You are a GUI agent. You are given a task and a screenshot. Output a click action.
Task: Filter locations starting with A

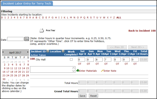[33, 18]
